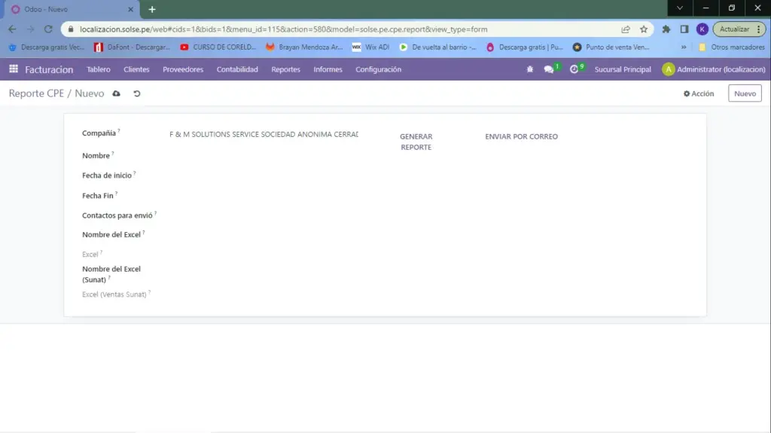
Task: Reload the page in the browser
Action: [x=48, y=29]
